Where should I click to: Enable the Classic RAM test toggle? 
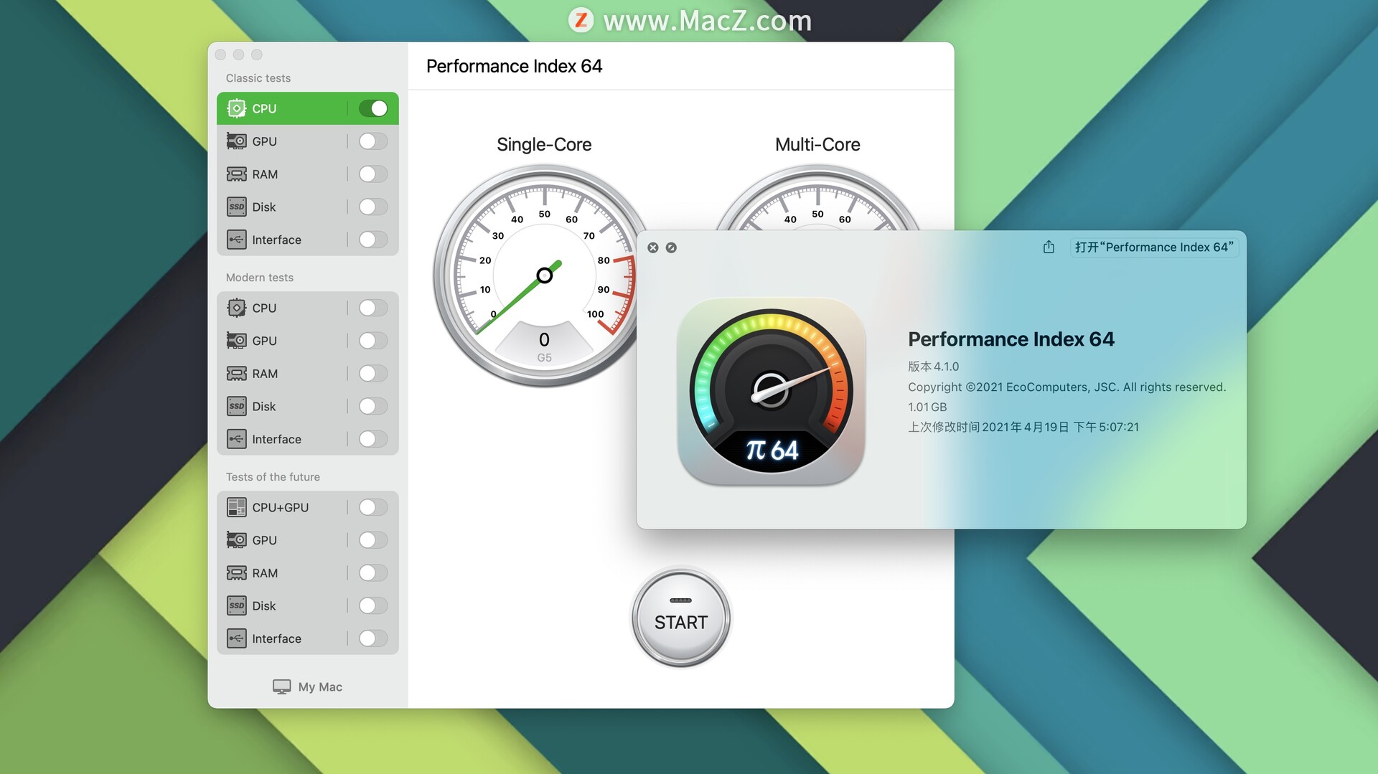pos(373,174)
